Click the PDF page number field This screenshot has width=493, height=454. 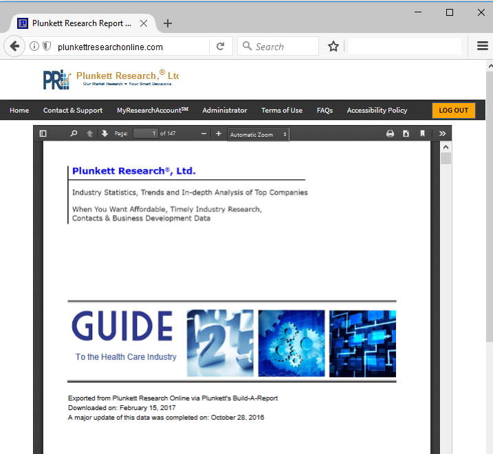click(x=146, y=133)
